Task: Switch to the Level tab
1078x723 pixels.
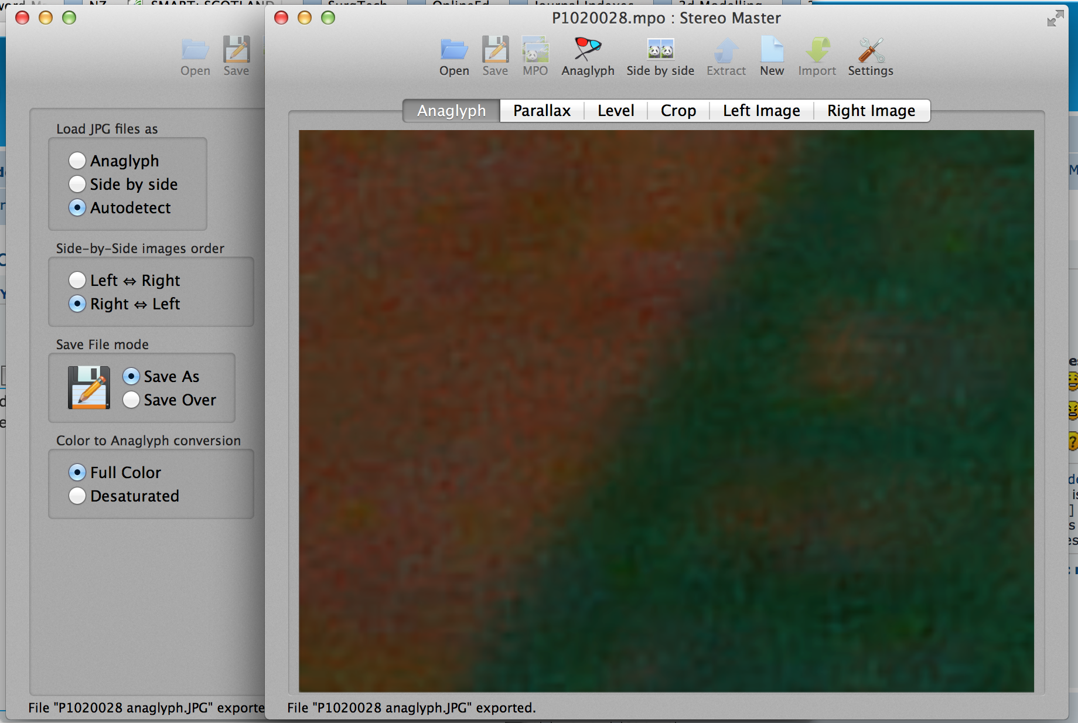Action: (x=615, y=111)
